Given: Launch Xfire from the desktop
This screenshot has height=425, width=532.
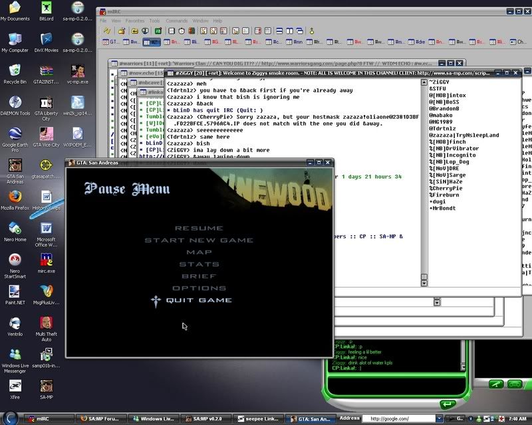Looking at the screenshot, I should [15, 386].
